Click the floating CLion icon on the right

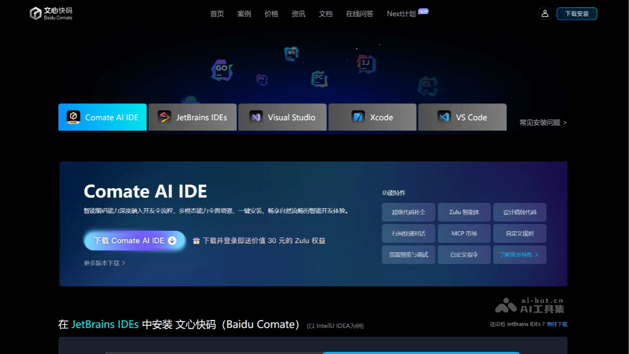pos(428,84)
